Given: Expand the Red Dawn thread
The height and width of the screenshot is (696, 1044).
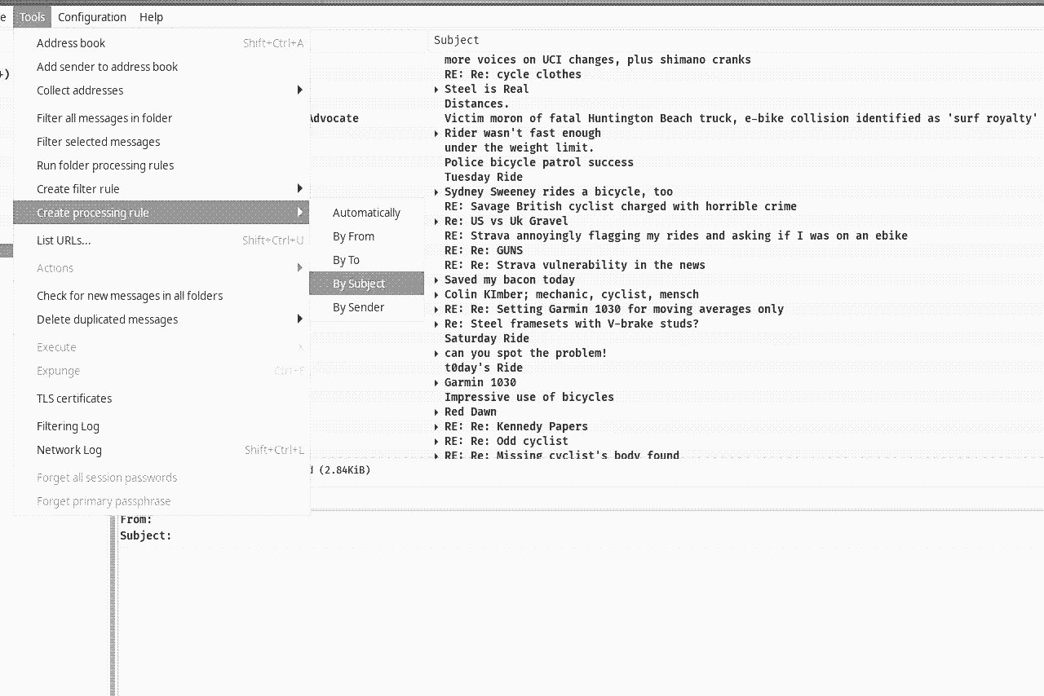Looking at the screenshot, I should pos(436,412).
